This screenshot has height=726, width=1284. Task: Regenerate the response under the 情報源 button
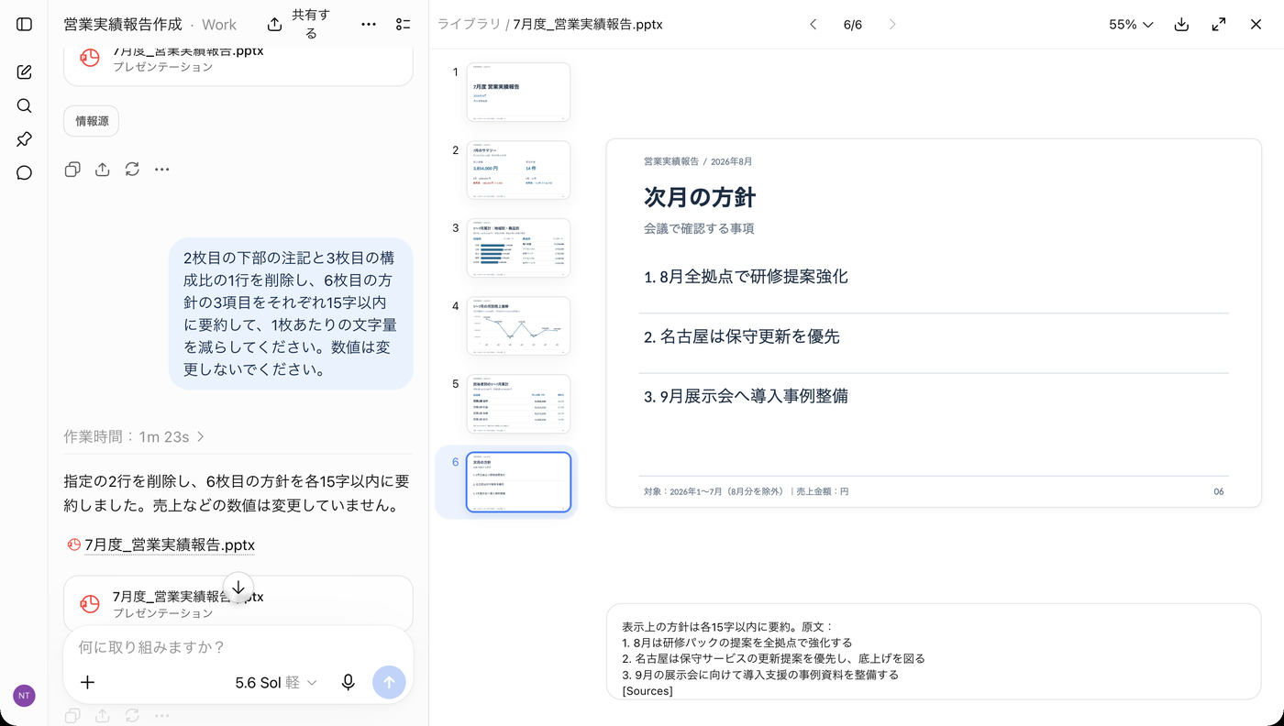(x=132, y=170)
